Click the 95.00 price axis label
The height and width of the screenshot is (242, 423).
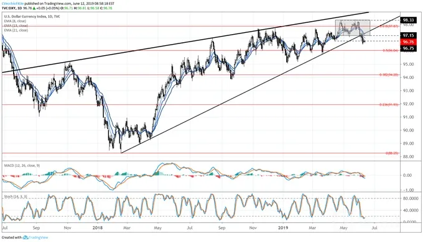point(408,65)
